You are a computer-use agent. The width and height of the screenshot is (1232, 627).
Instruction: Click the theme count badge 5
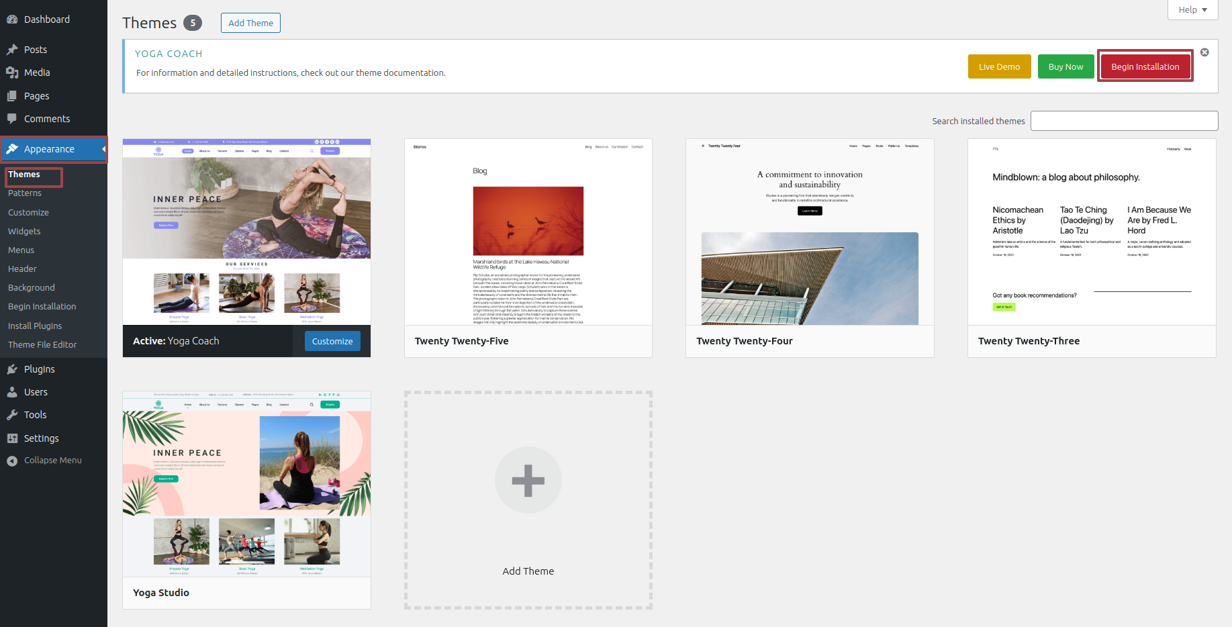(x=193, y=23)
